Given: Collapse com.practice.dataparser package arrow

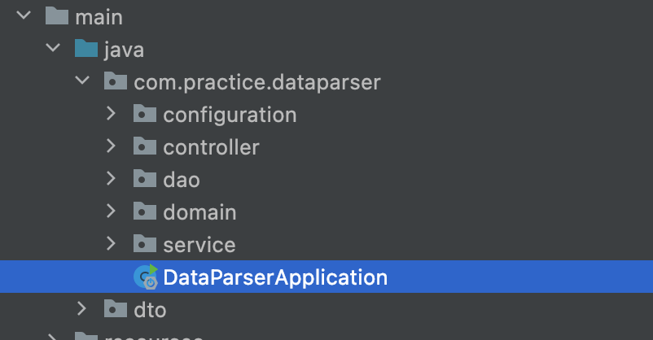Looking at the screenshot, I should coord(82,80).
